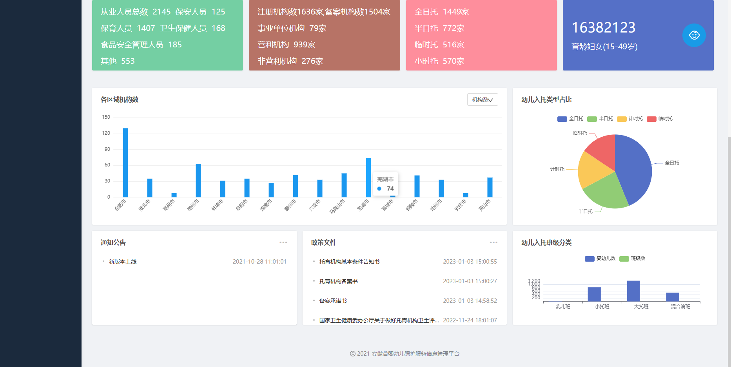Screen dimensions: 731x367
Task: Click the 混合编班 bar in class chart
Action: (673, 297)
